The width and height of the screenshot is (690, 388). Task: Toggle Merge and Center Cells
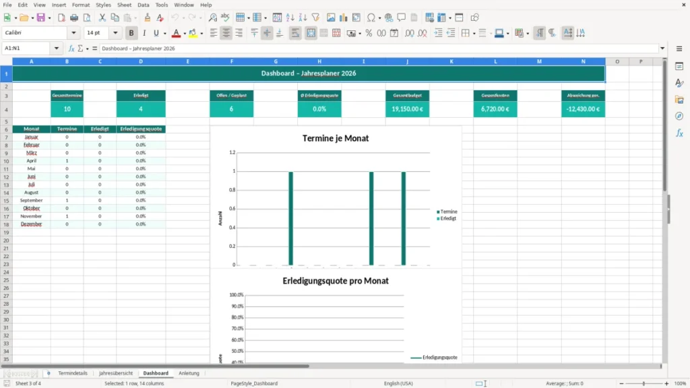pos(311,33)
